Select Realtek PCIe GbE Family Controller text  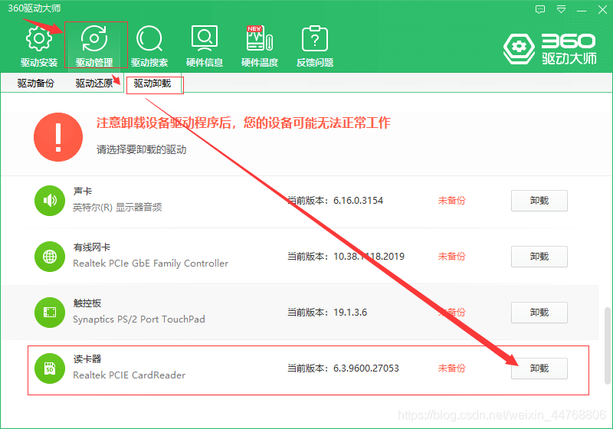[150, 264]
